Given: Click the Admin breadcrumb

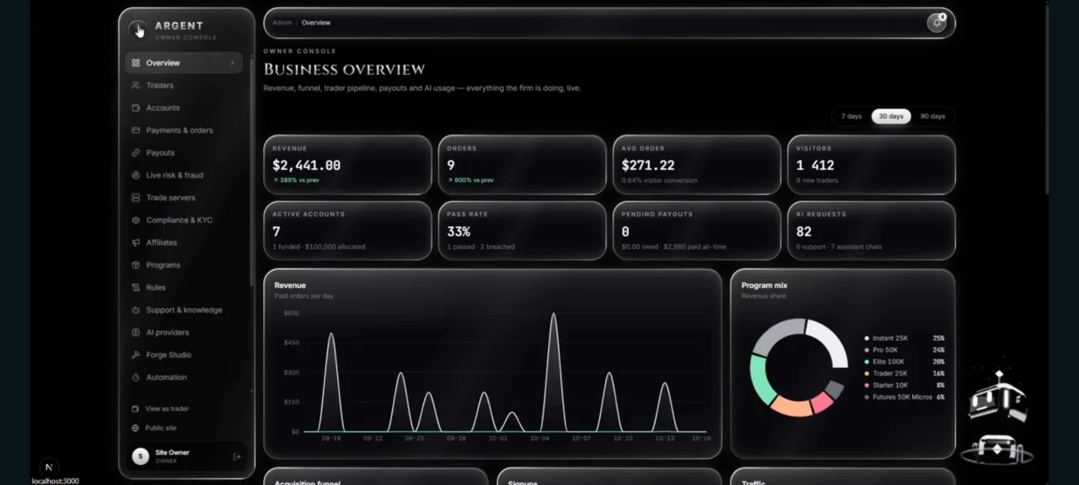Looking at the screenshot, I should click(x=282, y=23).
